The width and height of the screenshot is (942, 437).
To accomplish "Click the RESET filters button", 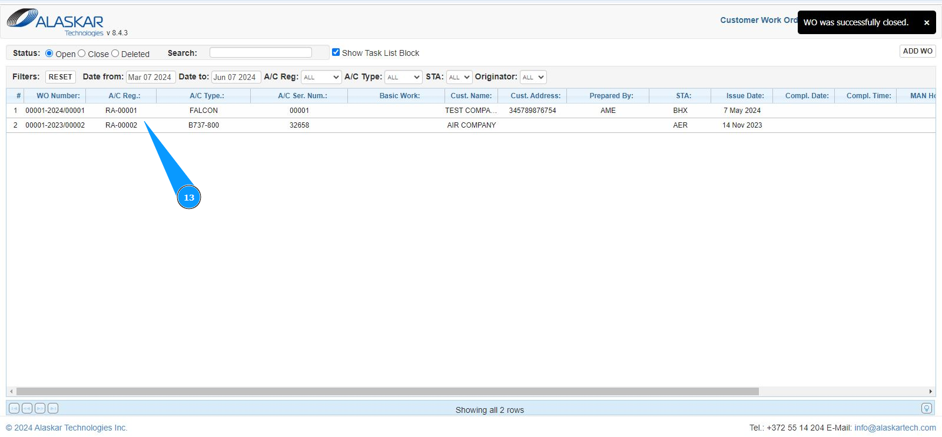I will click(60, 77).
